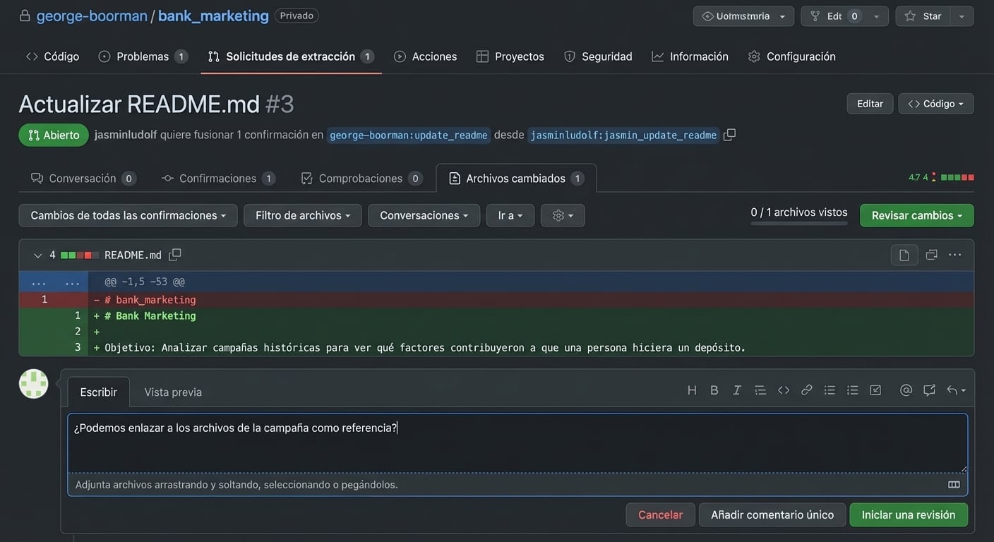Open the Proyectos tab
The height and width of the screenshot is (542, 994).
click(x=510, y=56)
